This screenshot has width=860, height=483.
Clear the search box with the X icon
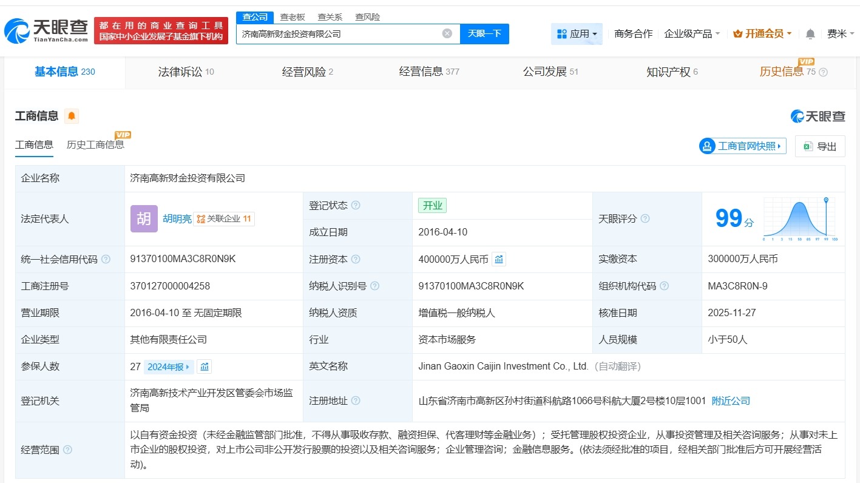(x=447, y=34)
